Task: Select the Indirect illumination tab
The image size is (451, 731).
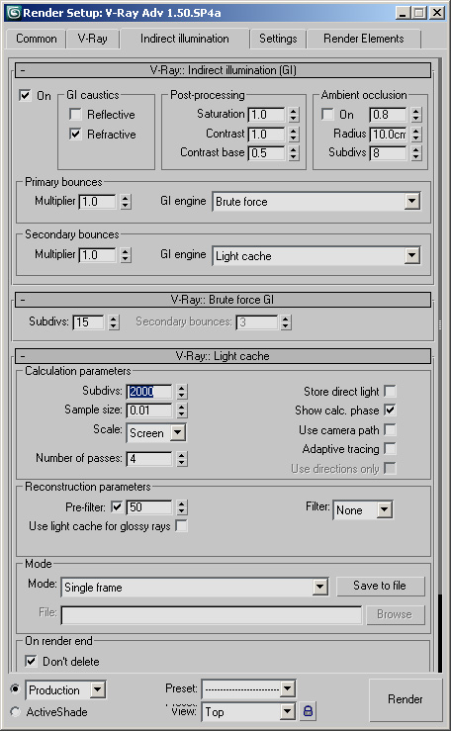Action: tap(185, 39)
